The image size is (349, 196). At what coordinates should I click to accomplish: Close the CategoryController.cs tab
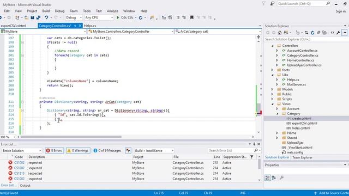pyautogui.click(x=80, y=26)
